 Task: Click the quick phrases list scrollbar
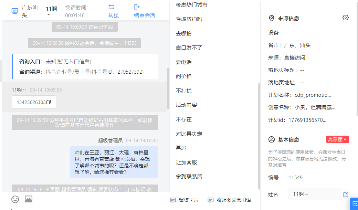coord(259,136)
